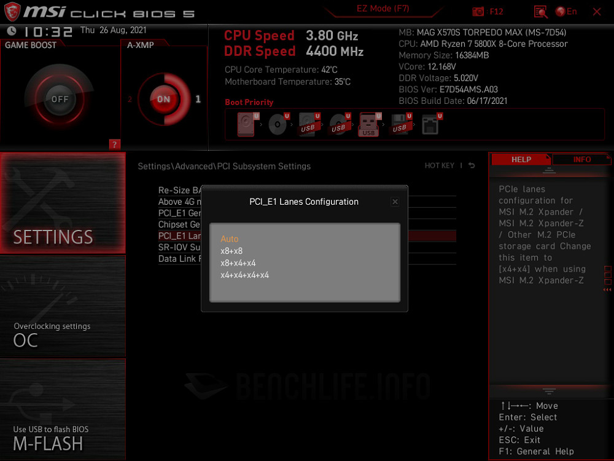Switch to the HELP tab
The image size is (614, 461).
521,159
